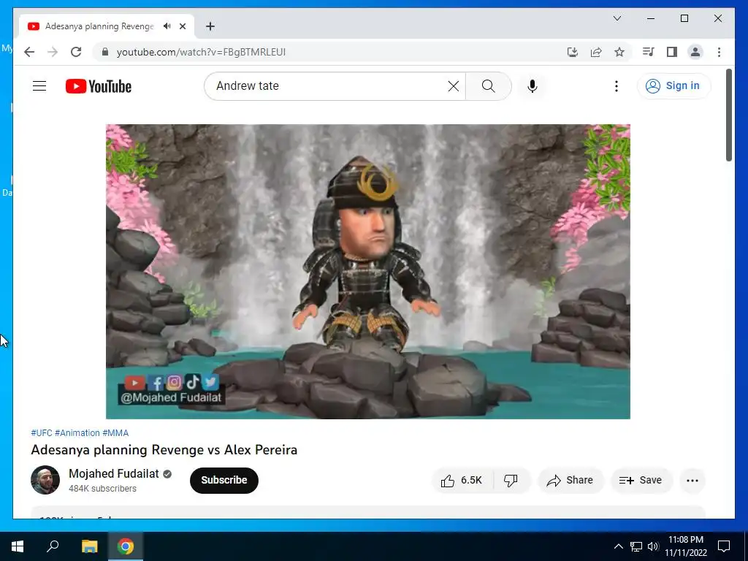
Task: Mute the tab via speaker icon
Action: pyautogui.click(x=167, y=26)
